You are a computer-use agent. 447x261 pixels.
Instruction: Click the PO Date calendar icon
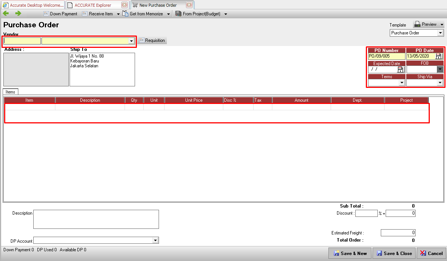[439, 56]
